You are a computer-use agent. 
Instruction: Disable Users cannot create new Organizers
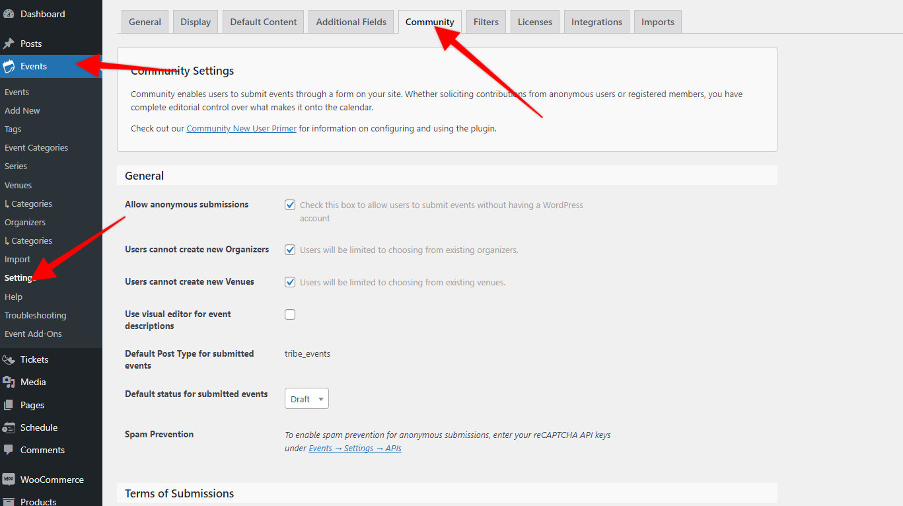(290, 249)
